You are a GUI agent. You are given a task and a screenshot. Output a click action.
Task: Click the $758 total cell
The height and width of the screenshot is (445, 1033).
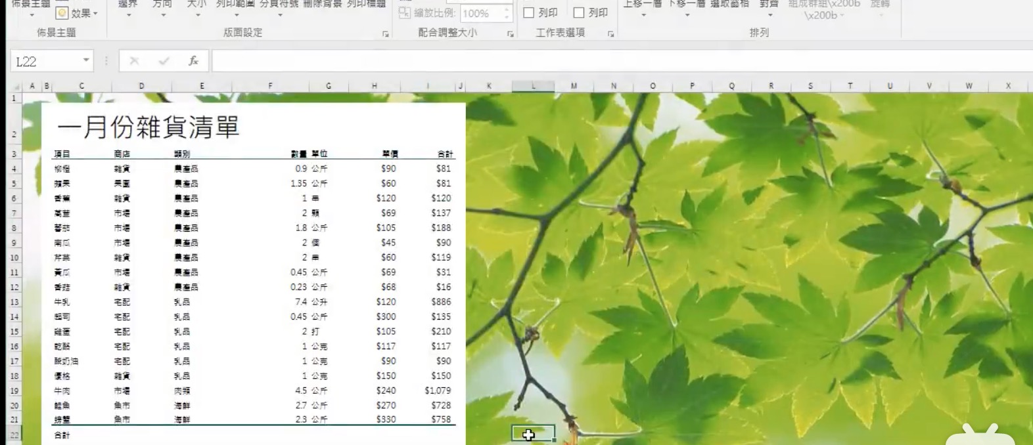(441, 419)
